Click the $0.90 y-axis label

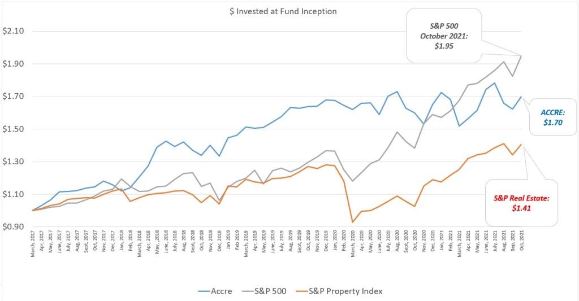coord(12,227)
